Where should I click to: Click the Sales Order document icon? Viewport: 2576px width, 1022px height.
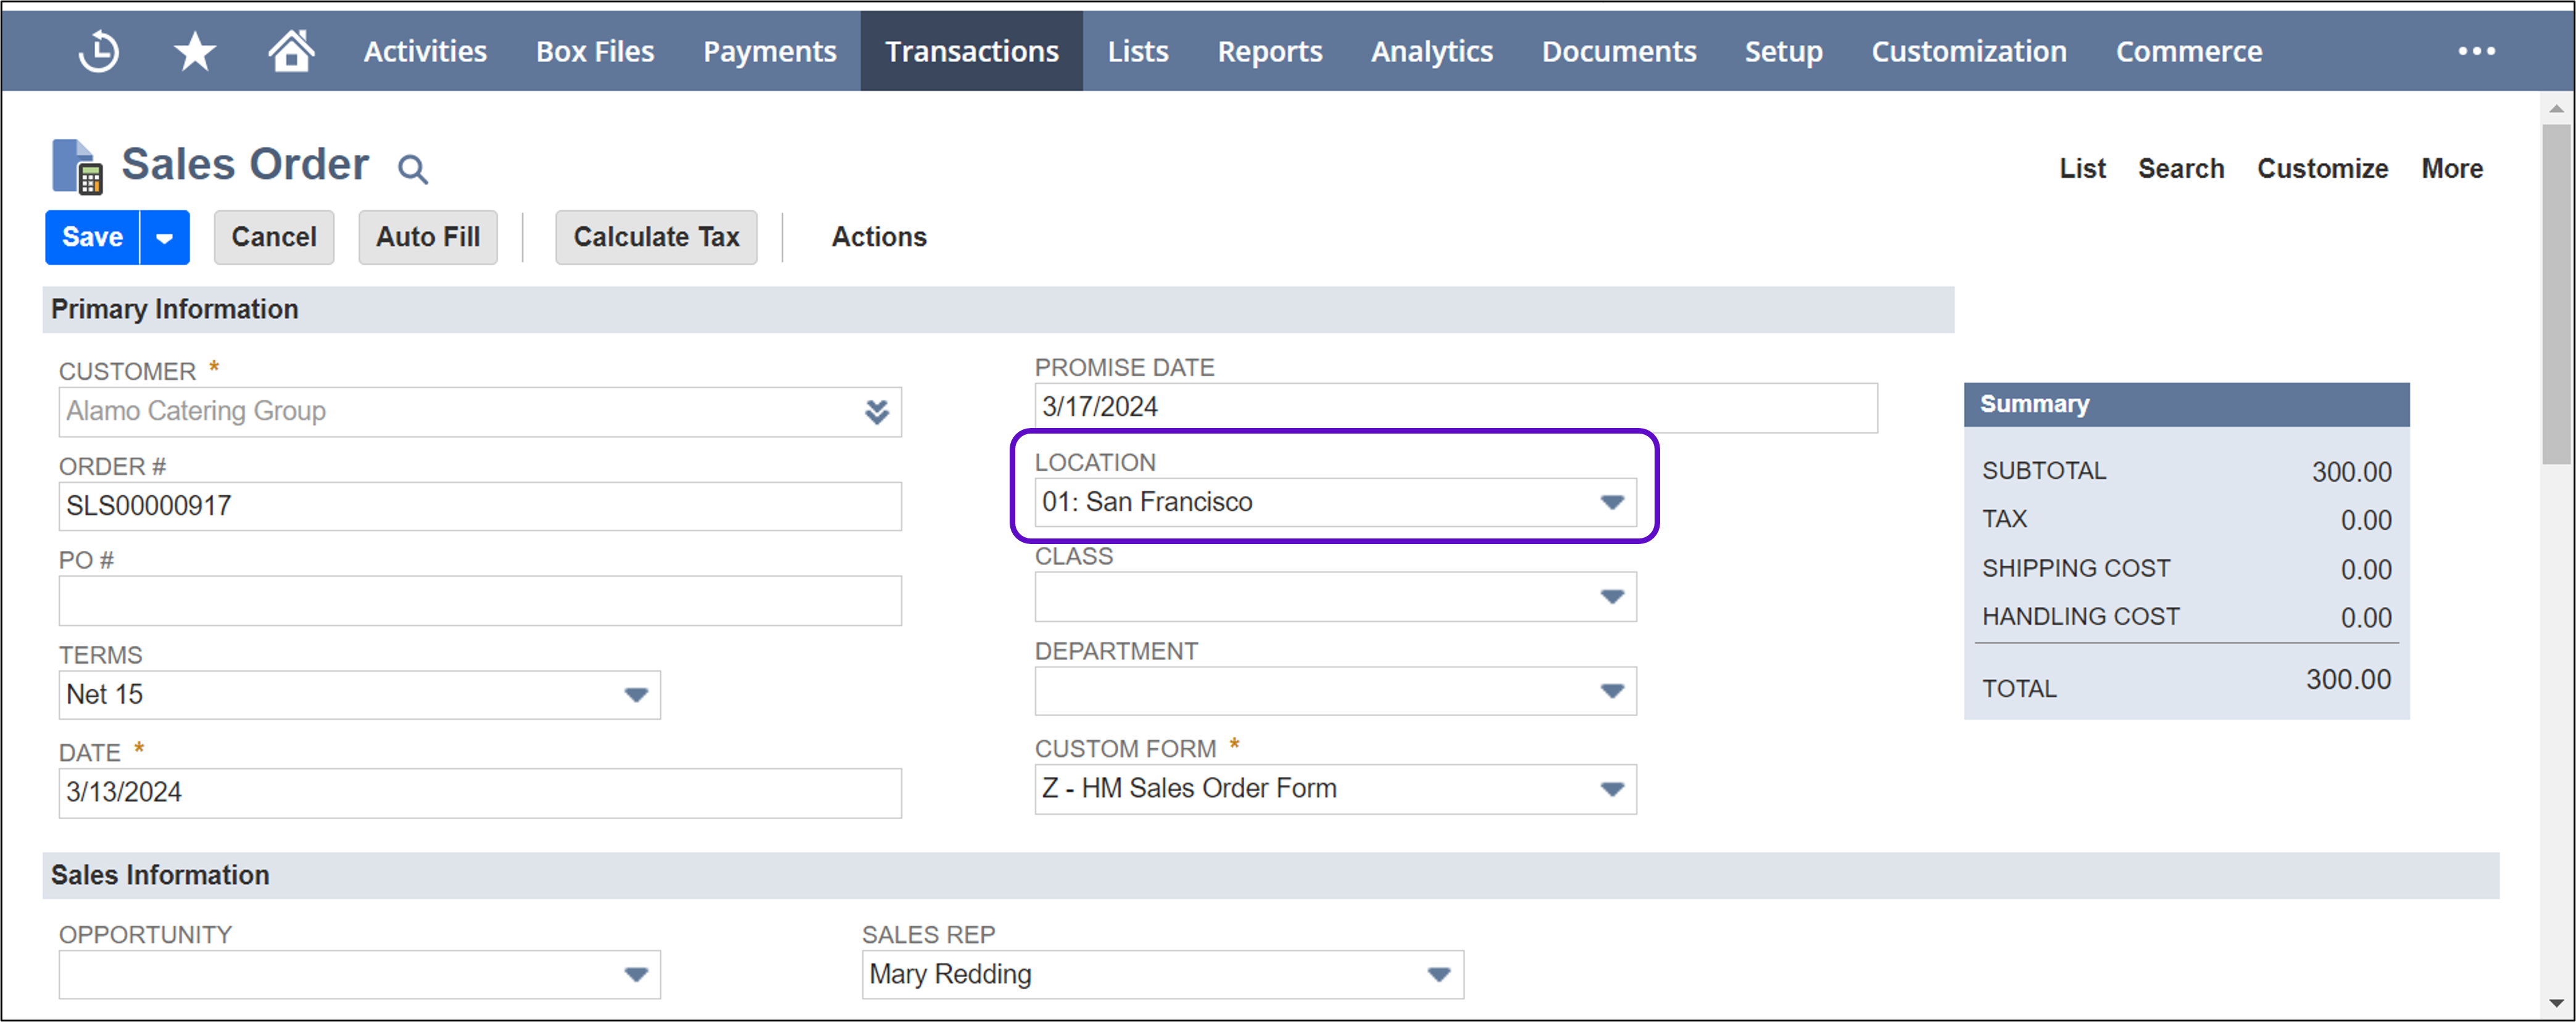point(76,167)
